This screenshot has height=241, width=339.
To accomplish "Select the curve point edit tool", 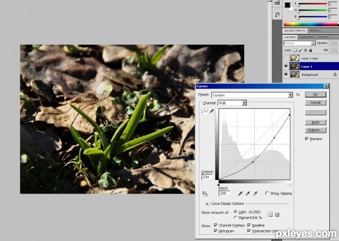I will click(205, 111).
